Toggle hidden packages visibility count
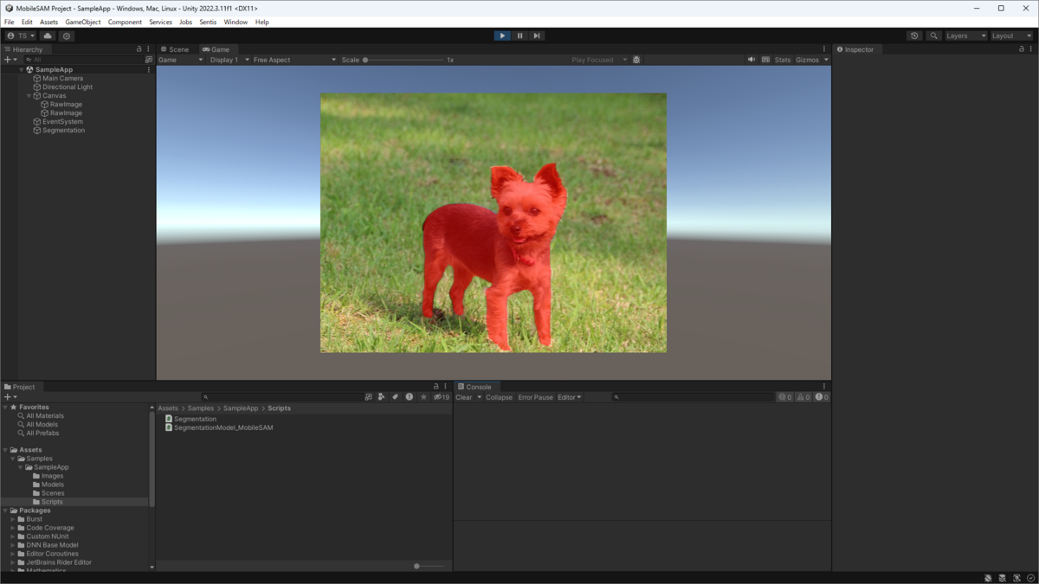This screenshot has width=1039, height=584. [442, 397]
